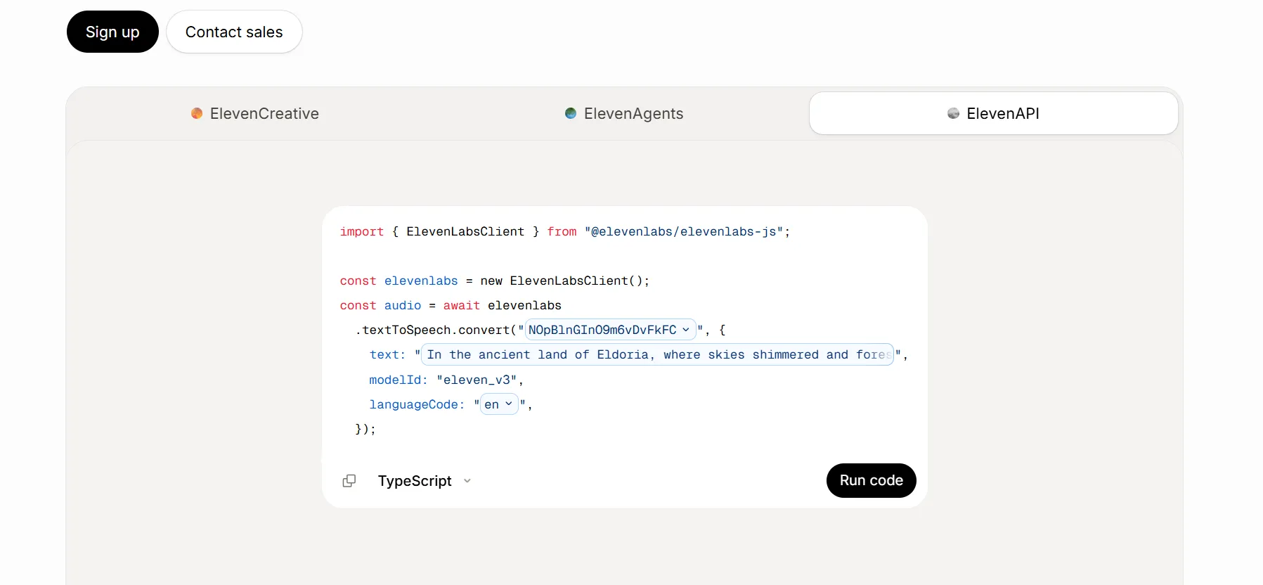Click the import statement line of code
1263x585 pixels.
pyautogui.click(x=565, y=231)
